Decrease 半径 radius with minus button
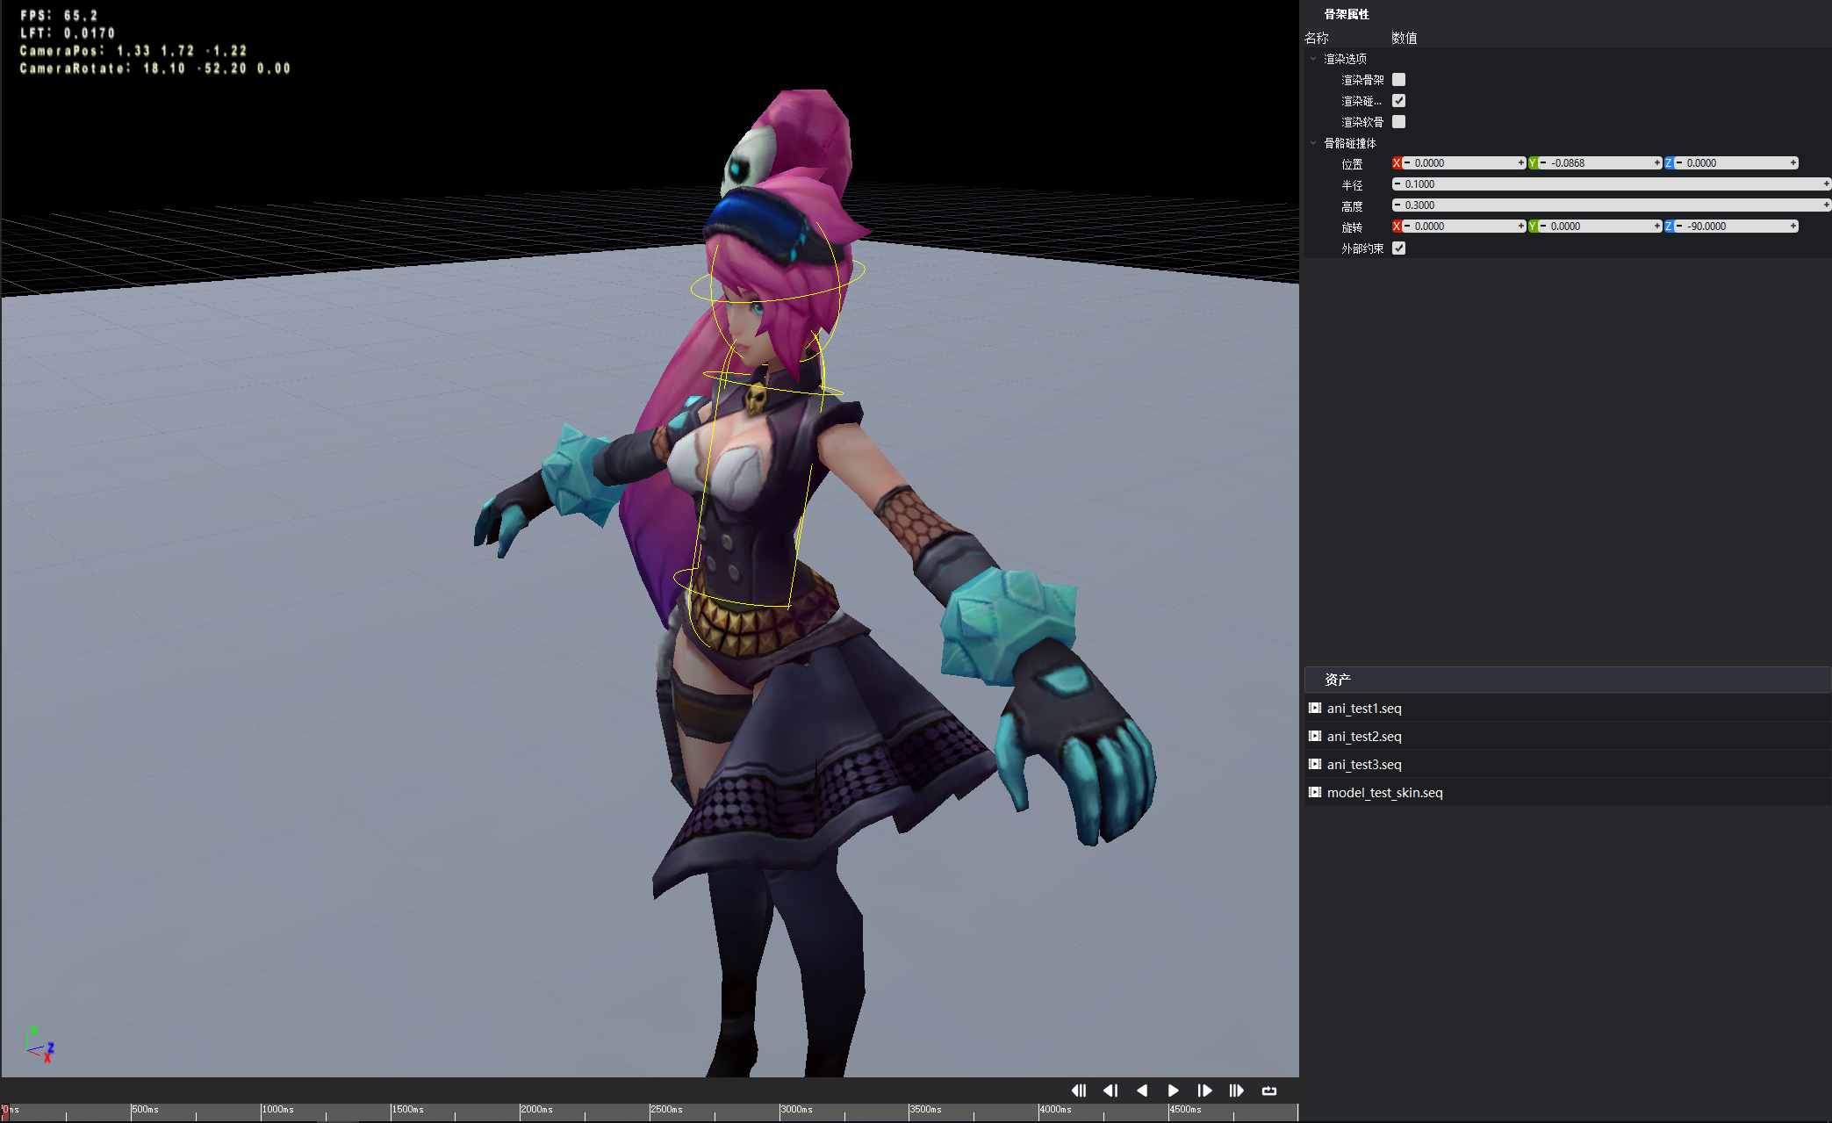Viewport: 1832px width, 1123px height. coord(1397,184)
